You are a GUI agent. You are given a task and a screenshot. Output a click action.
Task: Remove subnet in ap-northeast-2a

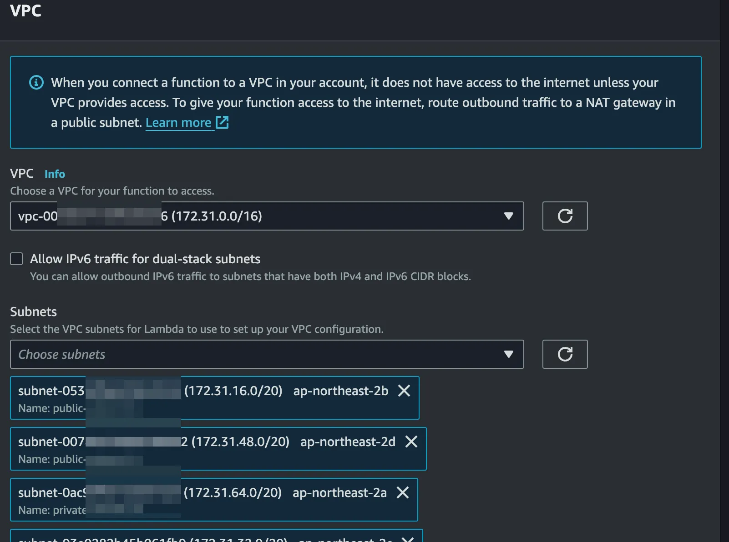403,492
